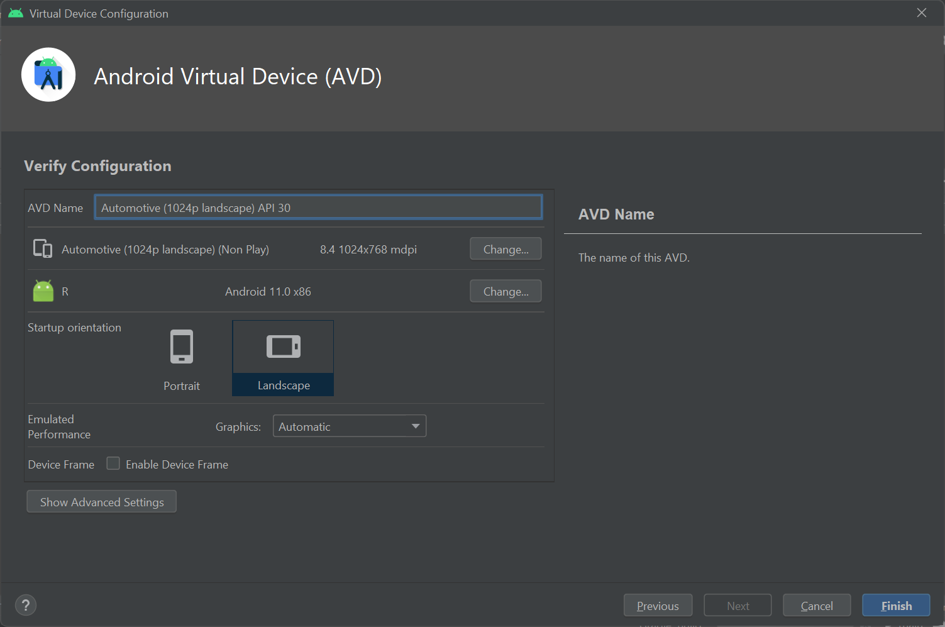Click the device hardware icon beside Automotive

pos(43,249)
